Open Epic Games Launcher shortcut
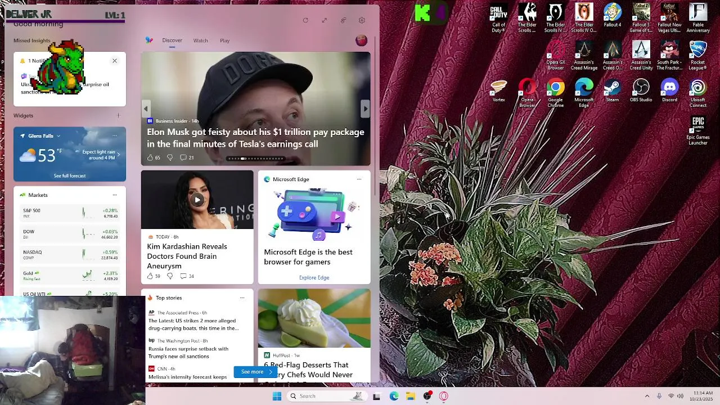This screenshot has width=720, height=405. pos(698,131)
